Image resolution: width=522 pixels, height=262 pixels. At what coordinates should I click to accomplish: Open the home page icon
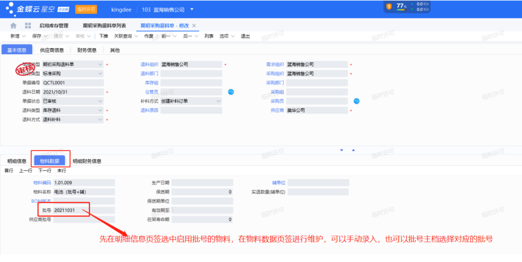click(x=14, y=26)
